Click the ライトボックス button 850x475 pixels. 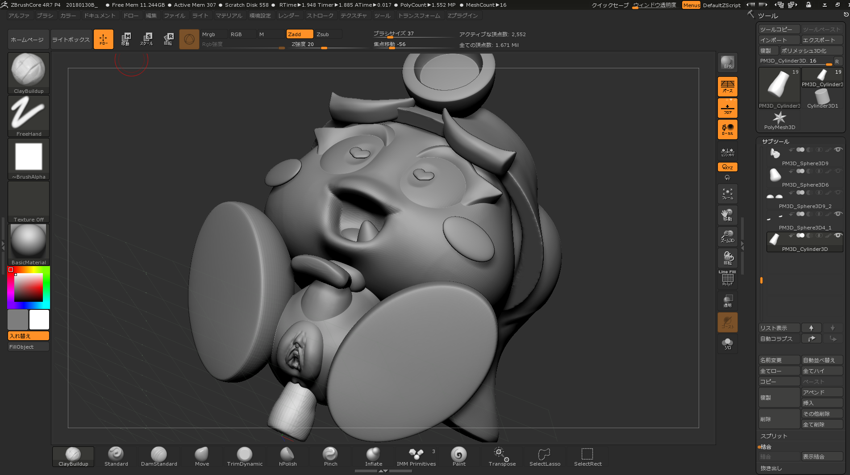point(71,40)
